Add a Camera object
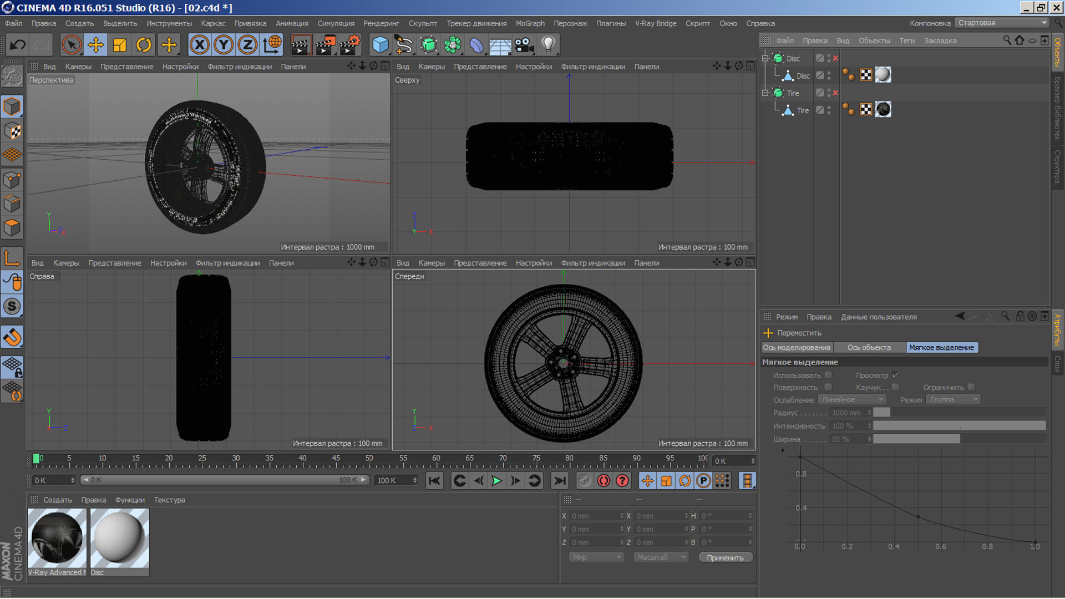This screenshot has height=599, width=1065. pyautogui.click(x=524, y=44)
